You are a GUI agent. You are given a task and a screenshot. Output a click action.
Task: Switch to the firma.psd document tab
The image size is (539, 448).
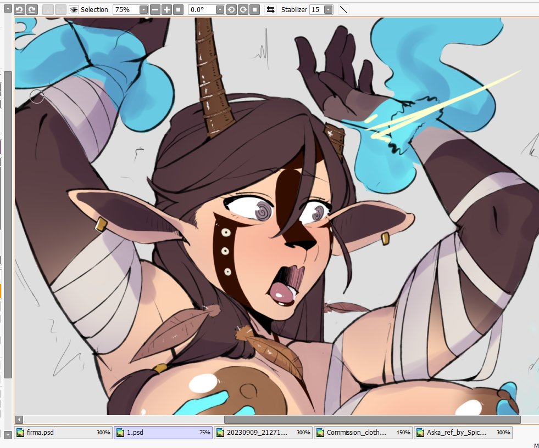[63, 433]
